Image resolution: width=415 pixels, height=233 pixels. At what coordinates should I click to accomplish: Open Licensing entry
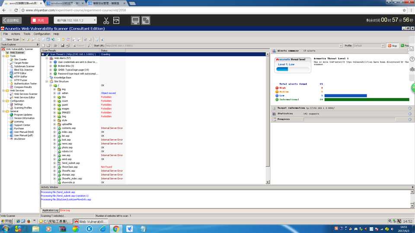(19, 122)
